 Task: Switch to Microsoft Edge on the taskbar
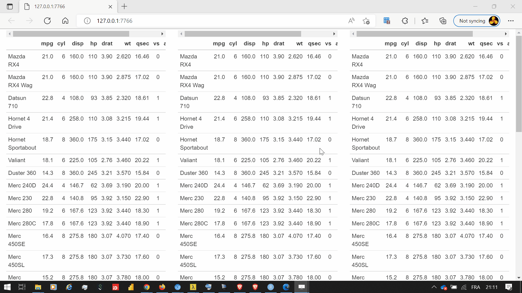pyautogui.click(x=286, y=287)
